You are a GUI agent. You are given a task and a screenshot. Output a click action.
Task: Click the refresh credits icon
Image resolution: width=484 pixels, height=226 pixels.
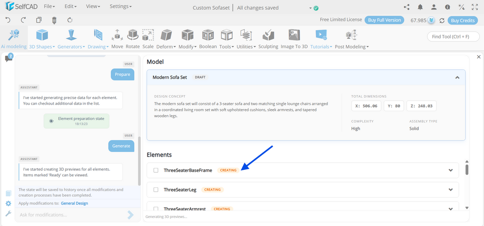[442, 20]
